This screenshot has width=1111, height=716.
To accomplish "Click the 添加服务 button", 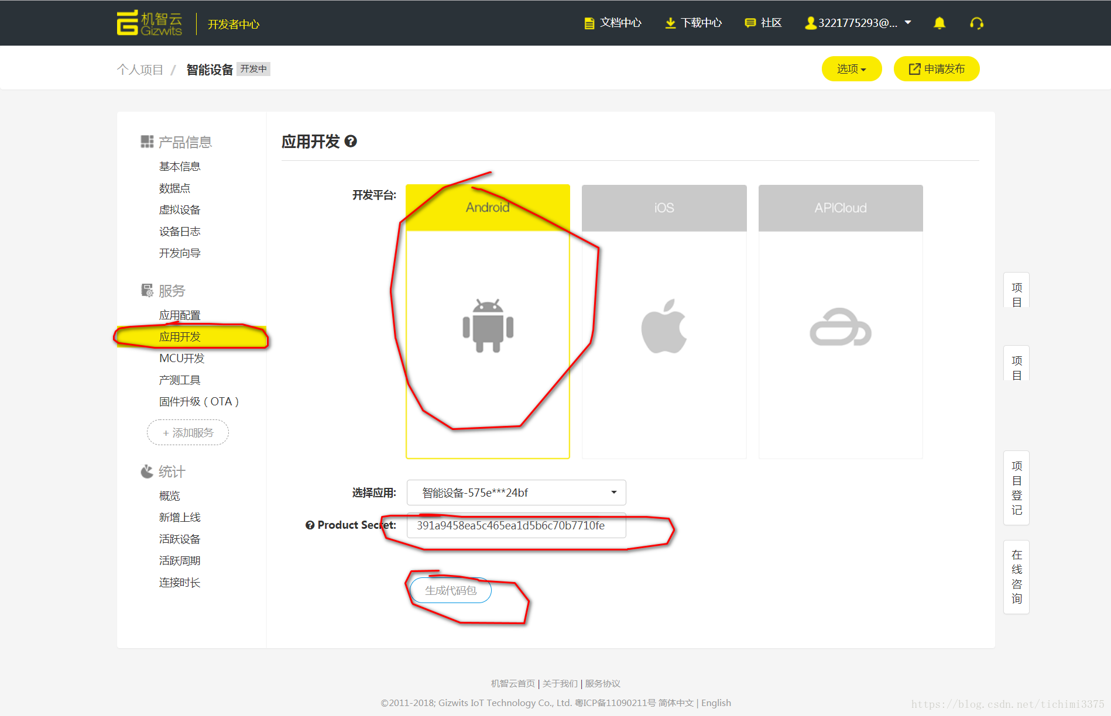I will tap(188, 432).
